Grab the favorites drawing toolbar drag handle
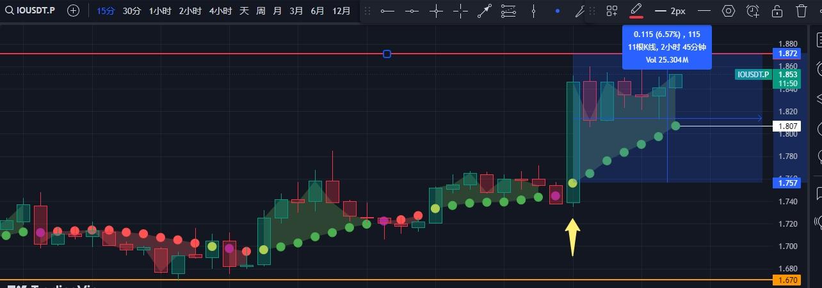This screenshot has width=822, height=288. 366,11
